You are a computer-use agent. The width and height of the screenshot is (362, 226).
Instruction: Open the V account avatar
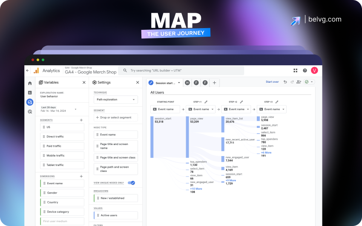314,70
